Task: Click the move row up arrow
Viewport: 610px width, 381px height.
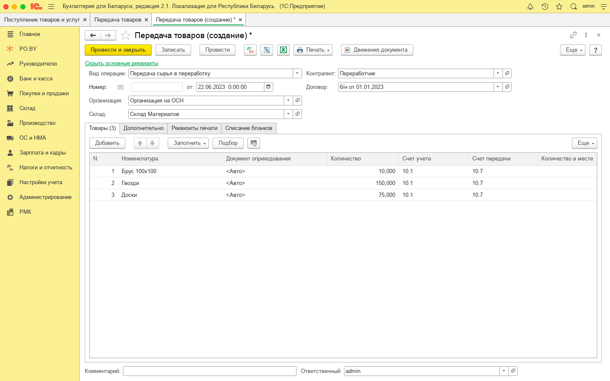Action: [x=140, y=143]
